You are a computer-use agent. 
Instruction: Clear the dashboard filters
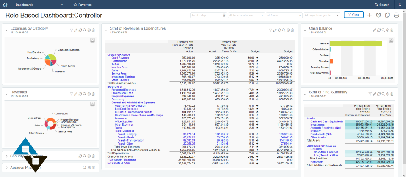click(x=354, y=15)
